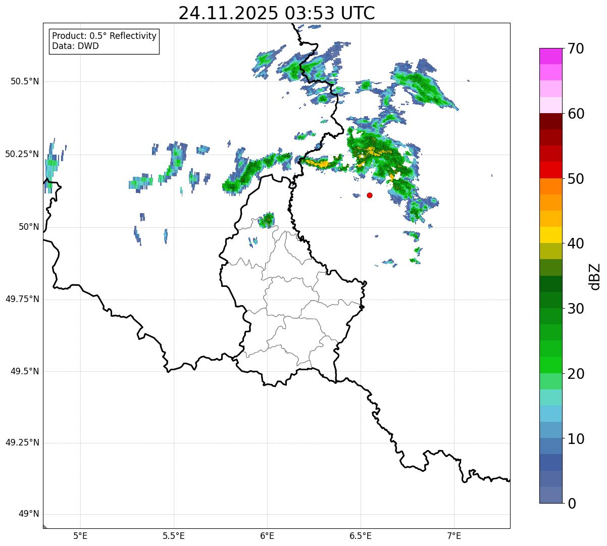The width and height of the screenshot is (607, 546).
Task: Click the Data: DWD text
Action: 76,46
